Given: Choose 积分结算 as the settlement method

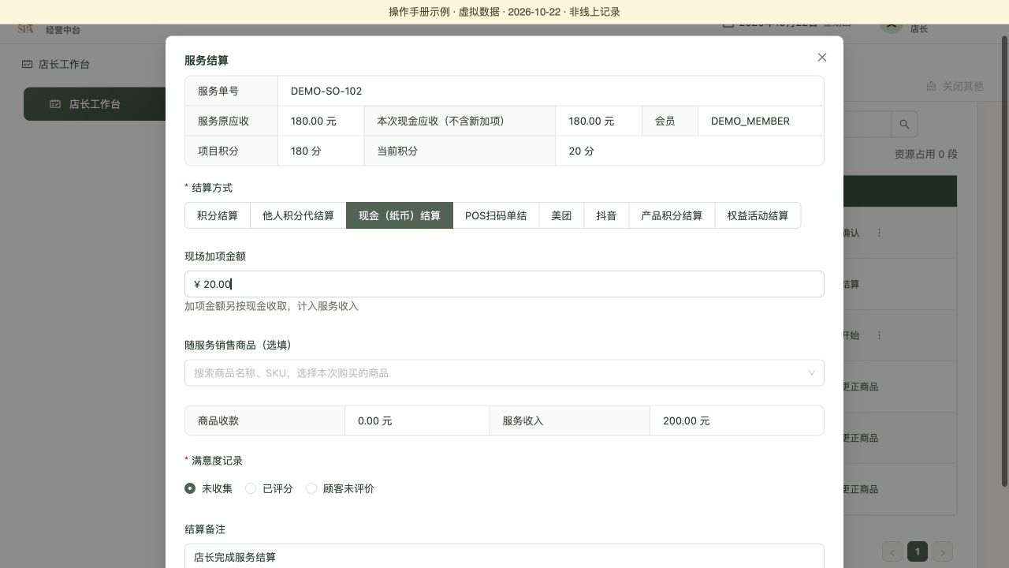Looking at the screenshot, I should point(218,215).
